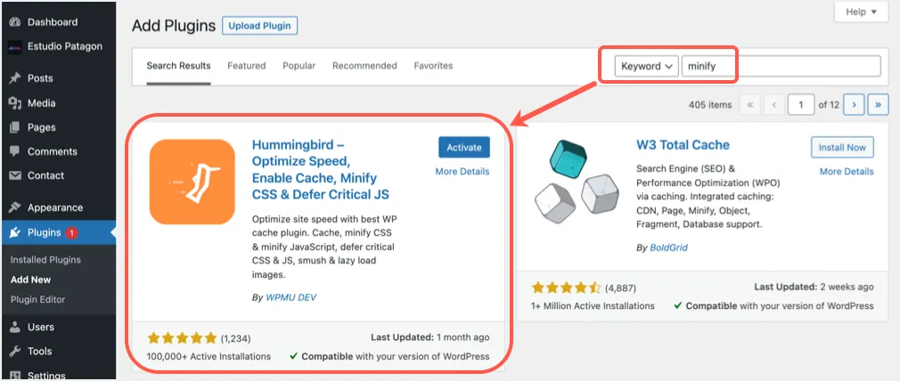Viewport: 900px width, 381px height.
Task: Activate the Hummingbird plugin
Action: [x=463, y=148]
